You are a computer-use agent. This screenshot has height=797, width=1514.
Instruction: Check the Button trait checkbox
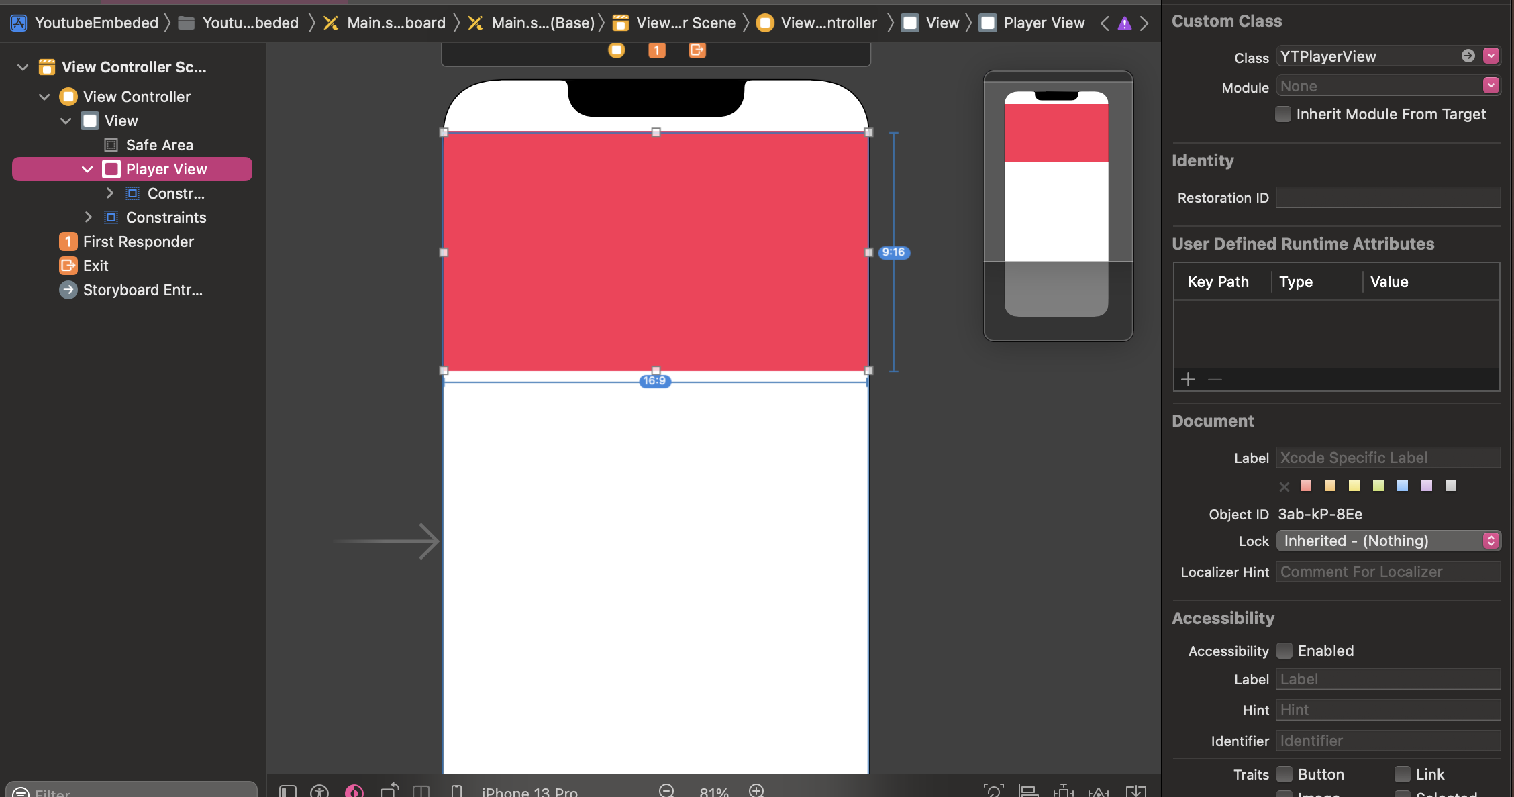coord(1284,774)
